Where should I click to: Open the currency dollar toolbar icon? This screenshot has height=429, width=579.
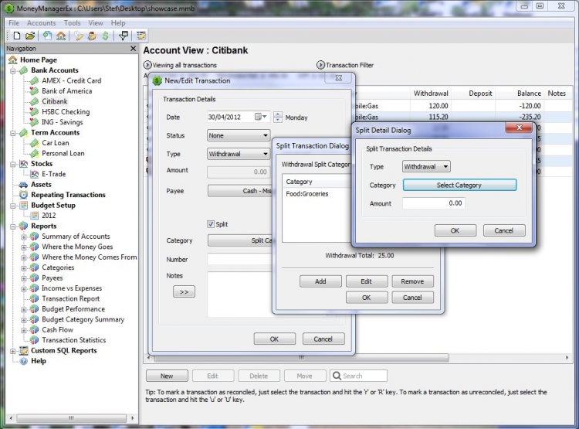coord(105,36)
